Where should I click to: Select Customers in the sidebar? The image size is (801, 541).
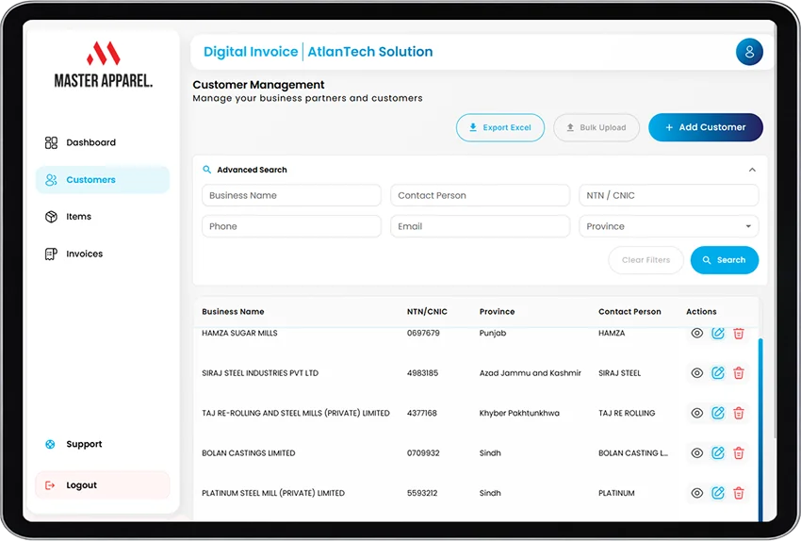click(102, 180)
